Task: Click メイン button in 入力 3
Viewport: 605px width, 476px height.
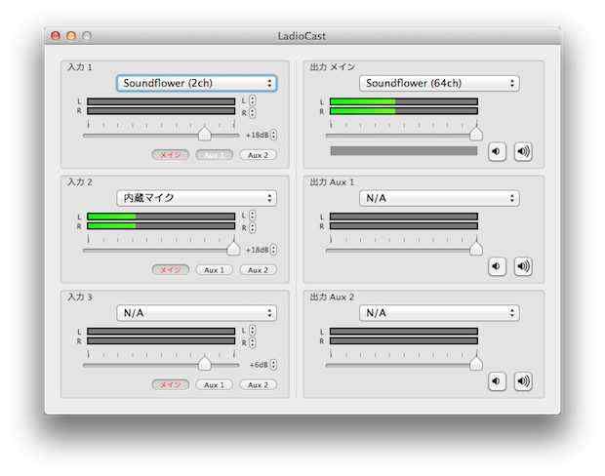Action: (x=171, y=384)
